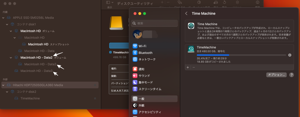Go back using the chevron beside Time Machine title
Screen dimensions: 300x117
pyautogui.click(x=186, y=14)
